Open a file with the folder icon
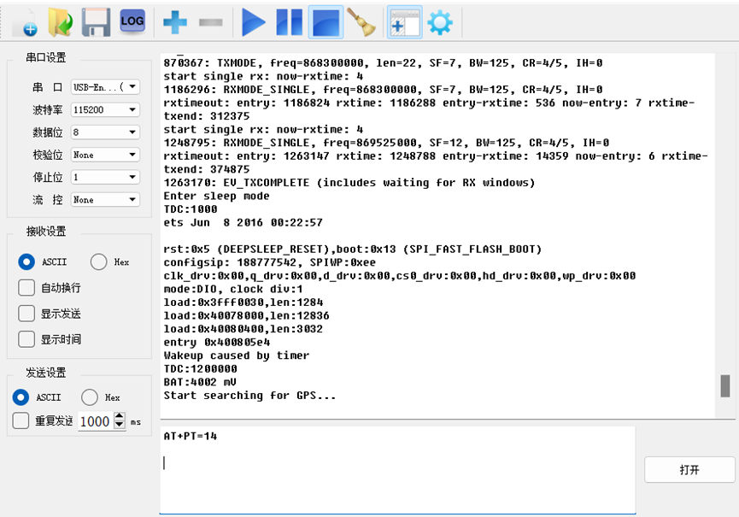 61,22
